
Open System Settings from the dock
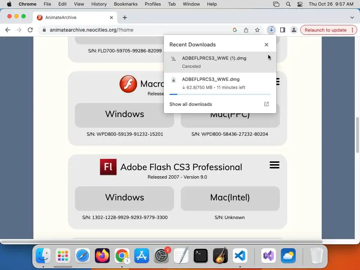point(161,256)
